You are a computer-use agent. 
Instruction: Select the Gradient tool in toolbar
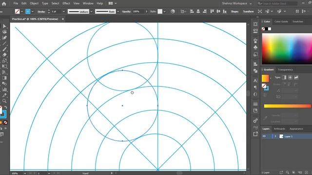[x=4, y=78]
